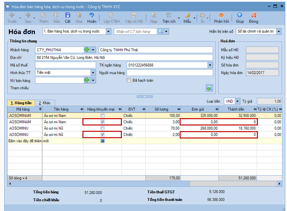Open the Khách hàng code dropdown
The image size is (287, 211).
click(93, 50)
